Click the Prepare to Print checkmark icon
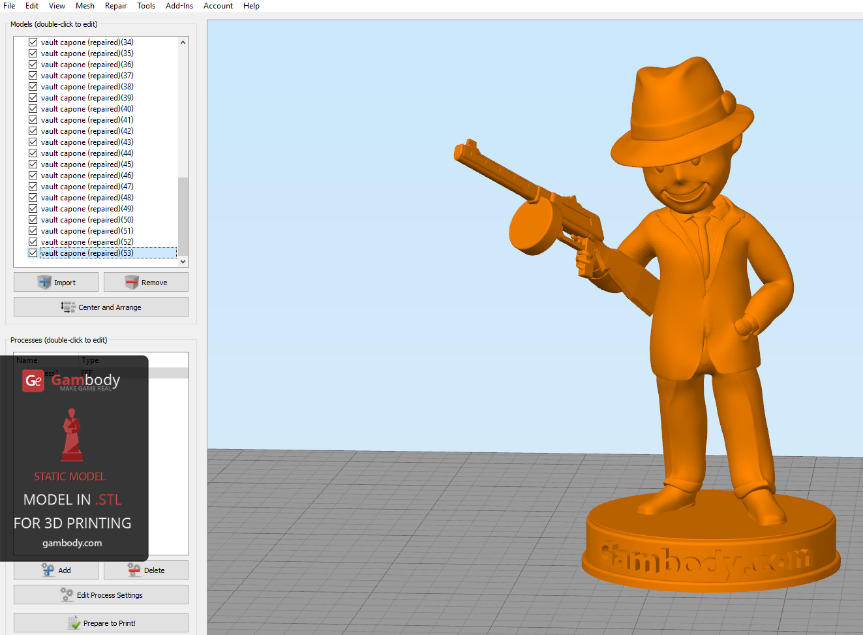Image resolution: width=863 pixels, height=635 pixels. click(x=74, y=623)
